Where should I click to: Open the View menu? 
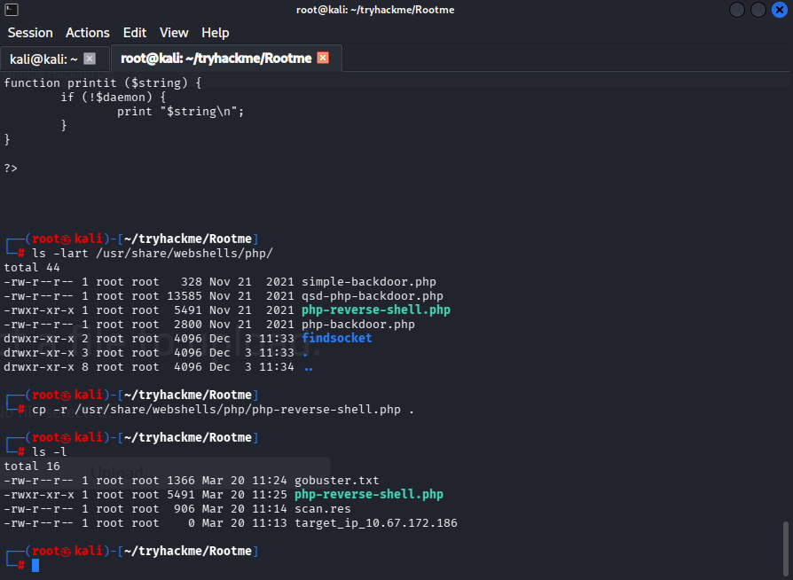click(174, 33)
